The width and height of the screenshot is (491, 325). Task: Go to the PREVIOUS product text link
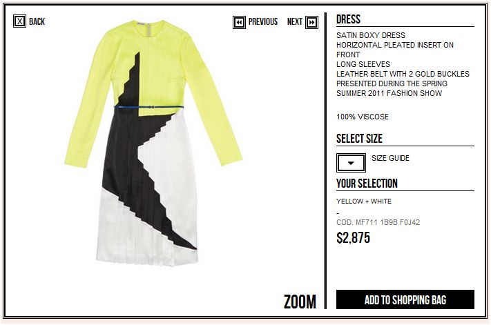263,21
